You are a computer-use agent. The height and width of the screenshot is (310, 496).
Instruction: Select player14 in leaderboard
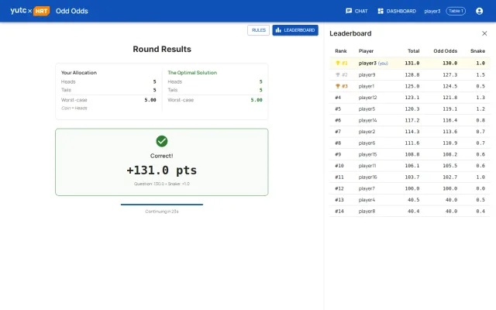[410, 120]
